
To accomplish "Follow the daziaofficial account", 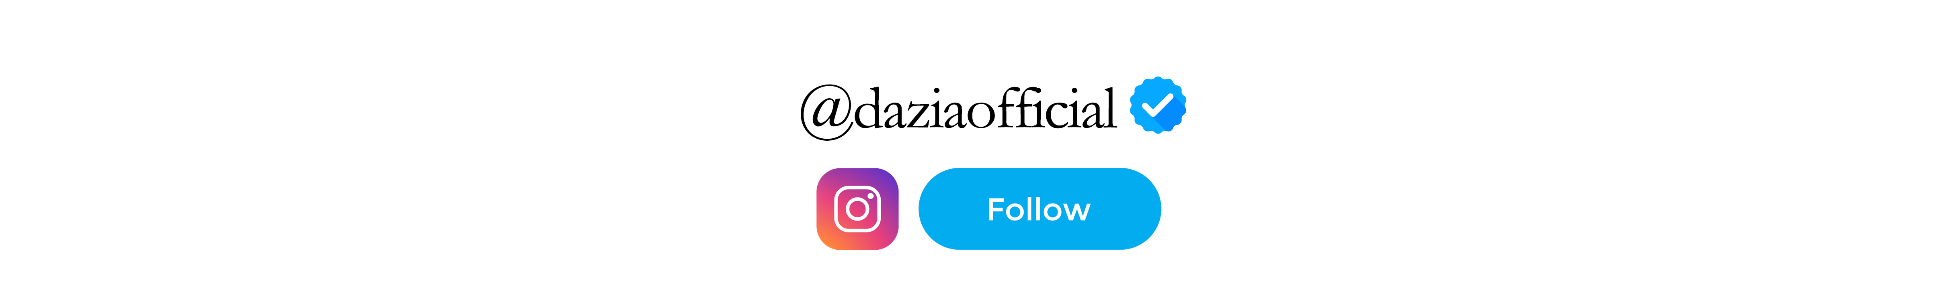I will (x=1040, y=209).
